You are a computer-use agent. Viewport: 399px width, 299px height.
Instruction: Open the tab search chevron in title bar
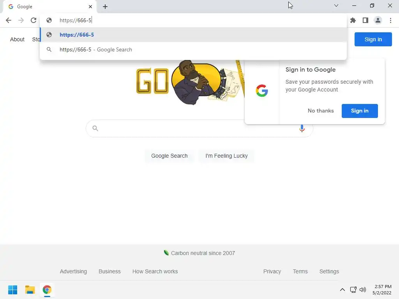[x=336, y=5]
